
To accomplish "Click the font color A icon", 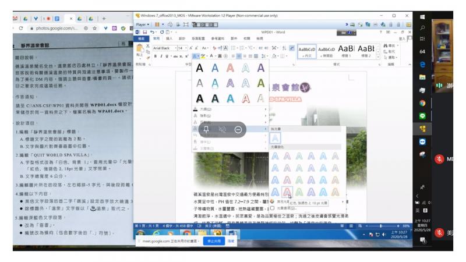I will coord(211,56).
